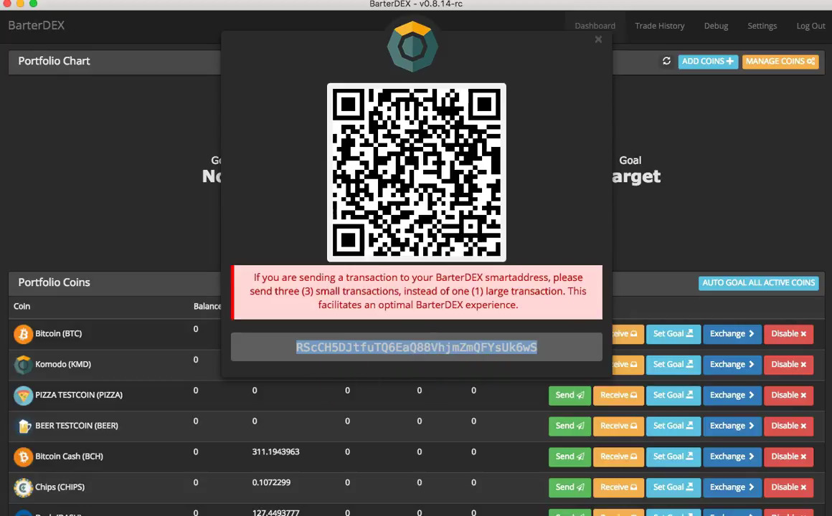Click Log Out
Image resolution: width=832 pixels, height=516 pixels.
(x=810, y=26)
